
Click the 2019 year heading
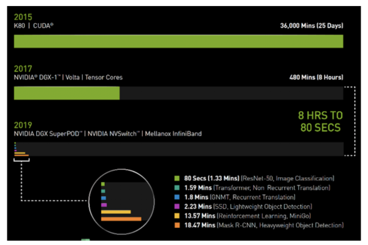pyautogui.click(x=22, y=125)
